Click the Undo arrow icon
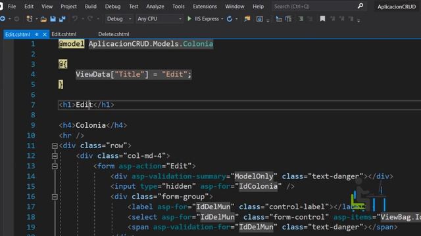The image size is (421, 236). (75, 18)
